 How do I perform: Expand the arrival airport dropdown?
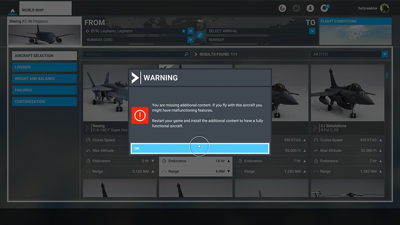point(312,31)
